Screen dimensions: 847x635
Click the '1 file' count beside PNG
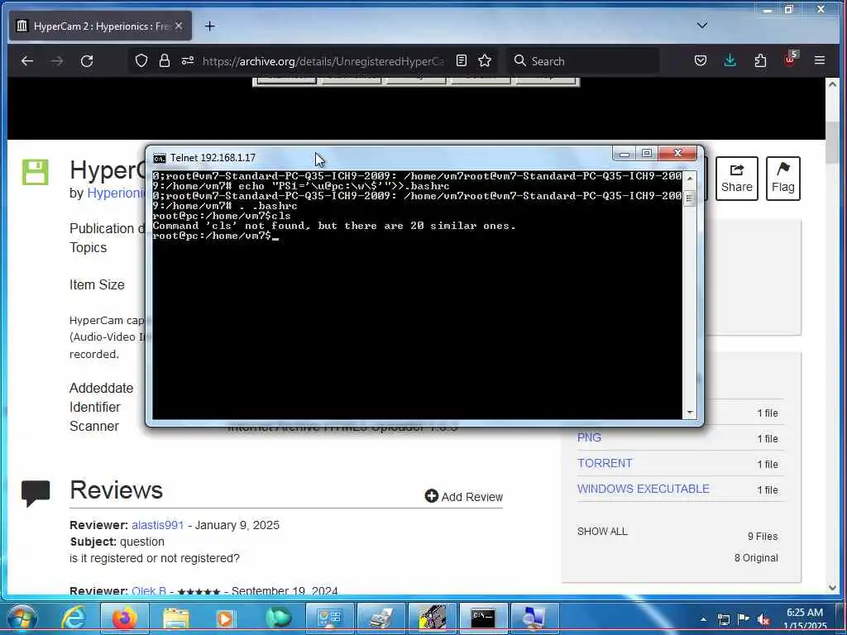pyautogui.click(x=767, y=439)
